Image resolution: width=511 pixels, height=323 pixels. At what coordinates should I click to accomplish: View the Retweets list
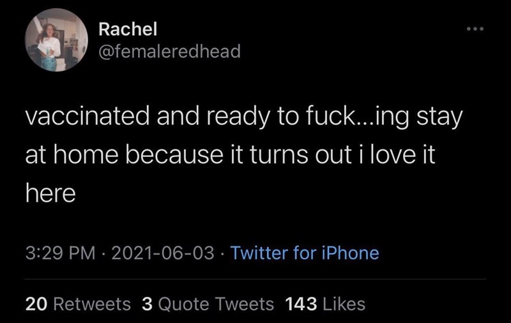(91, 304)
